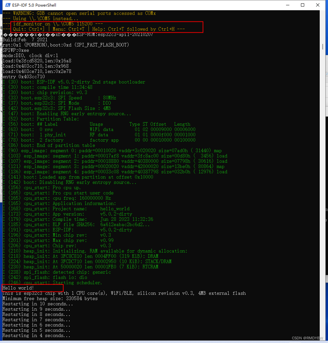Click 'Project name: hello_world' line
Screen dimensions: 328x343
point(66,209)
